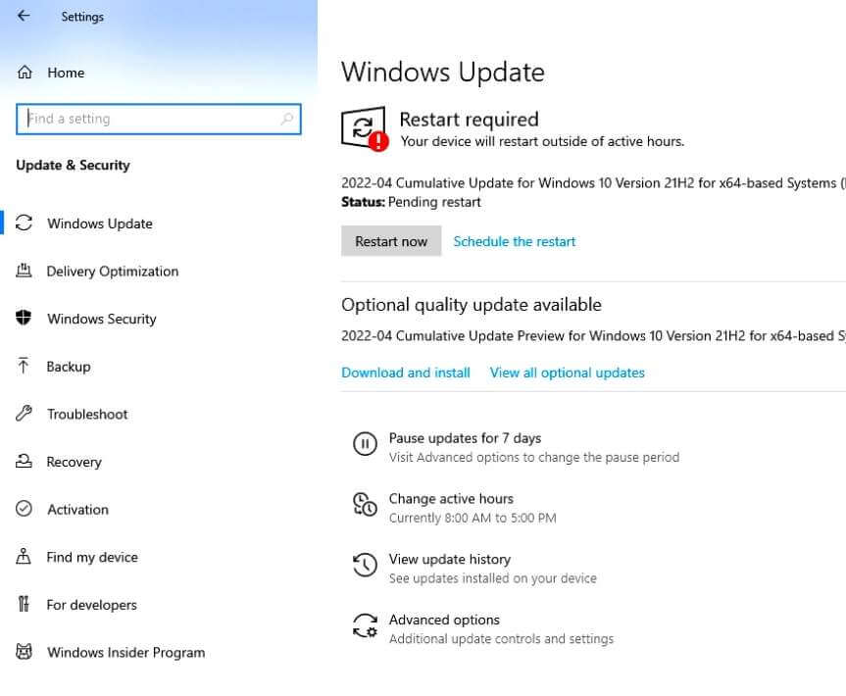Select the Windows Security shield icon
Screen dimensions: 846x696
point(25,319)
